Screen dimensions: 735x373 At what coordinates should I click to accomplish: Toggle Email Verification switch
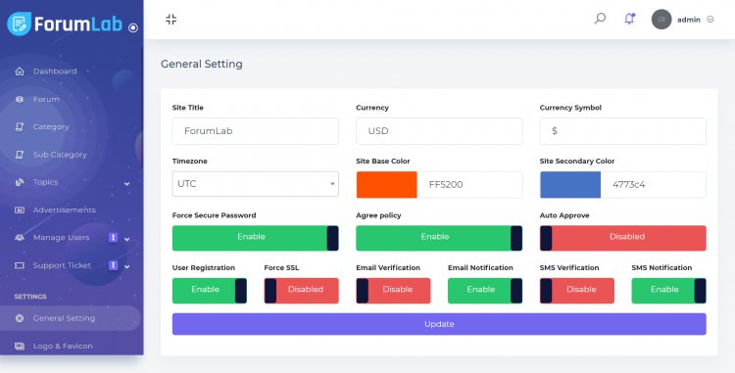click(x=393, y=291)
